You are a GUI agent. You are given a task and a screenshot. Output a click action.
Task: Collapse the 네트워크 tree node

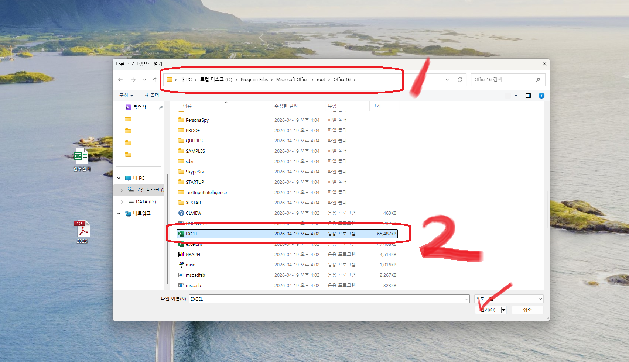pos(119,213)
